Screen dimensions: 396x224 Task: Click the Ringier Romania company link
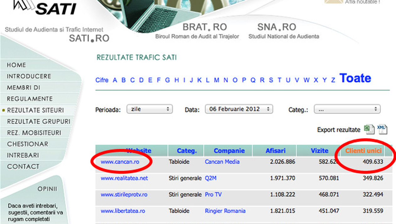click(x=225, y=211)
